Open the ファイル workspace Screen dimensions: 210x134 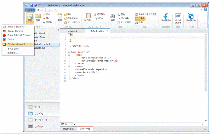coord(42,113)
